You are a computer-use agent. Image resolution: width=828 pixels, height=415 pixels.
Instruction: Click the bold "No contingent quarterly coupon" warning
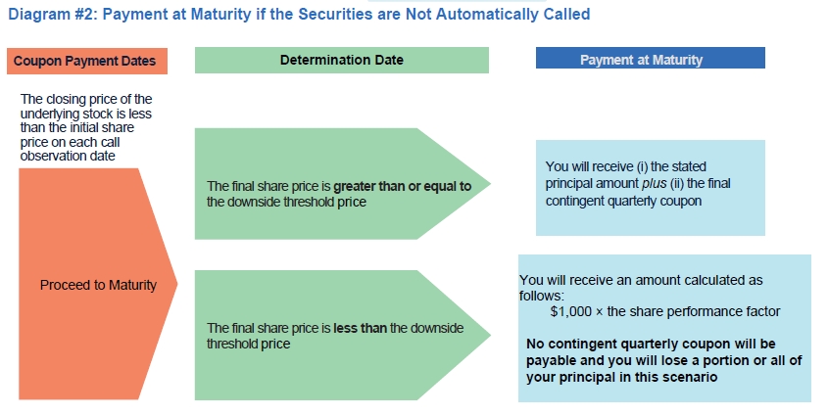click(x=651, y=345)
